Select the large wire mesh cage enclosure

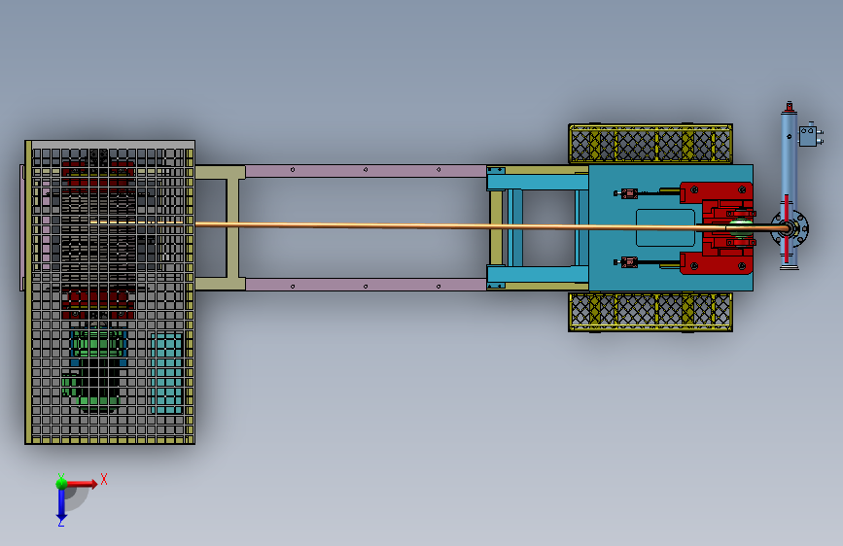[x=110, y=292]
